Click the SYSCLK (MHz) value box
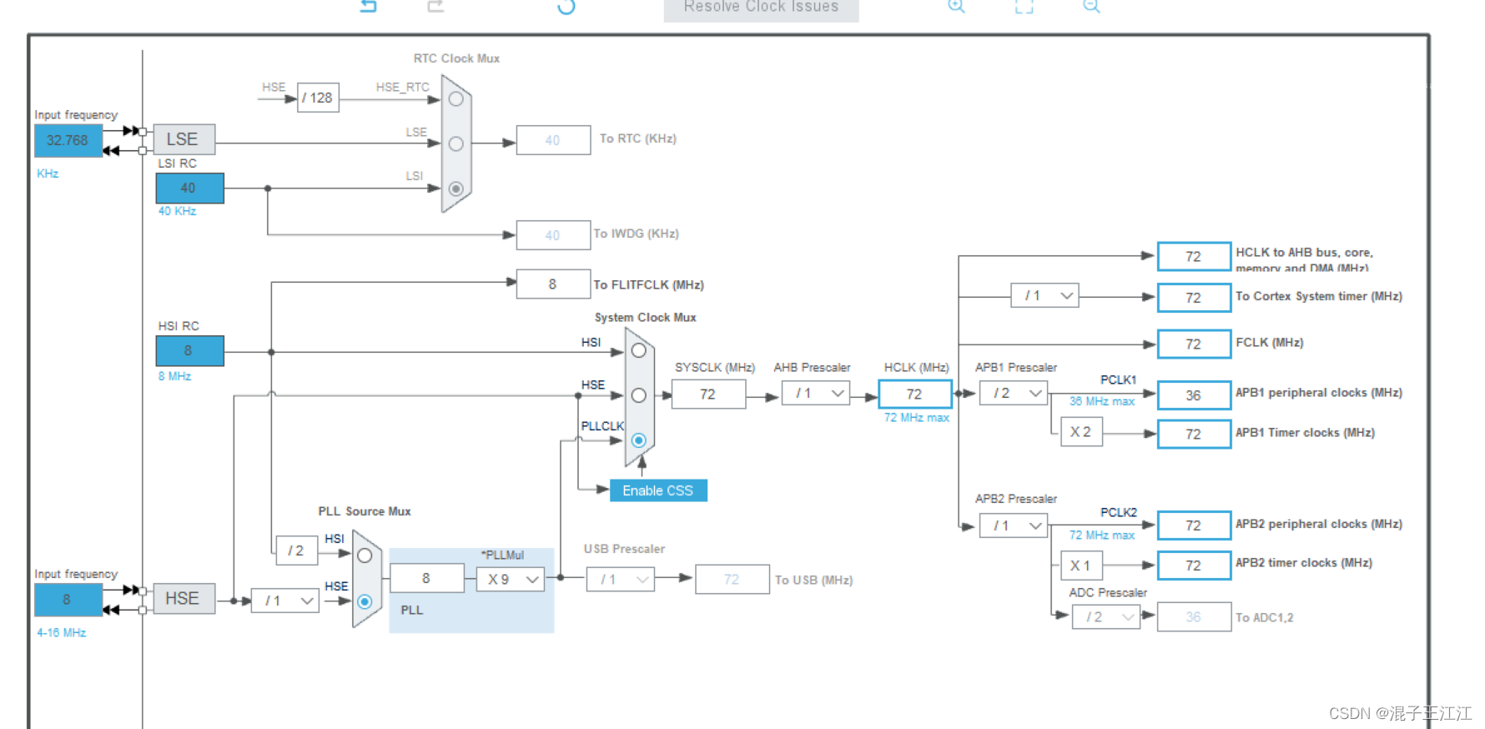 point(708,394)
